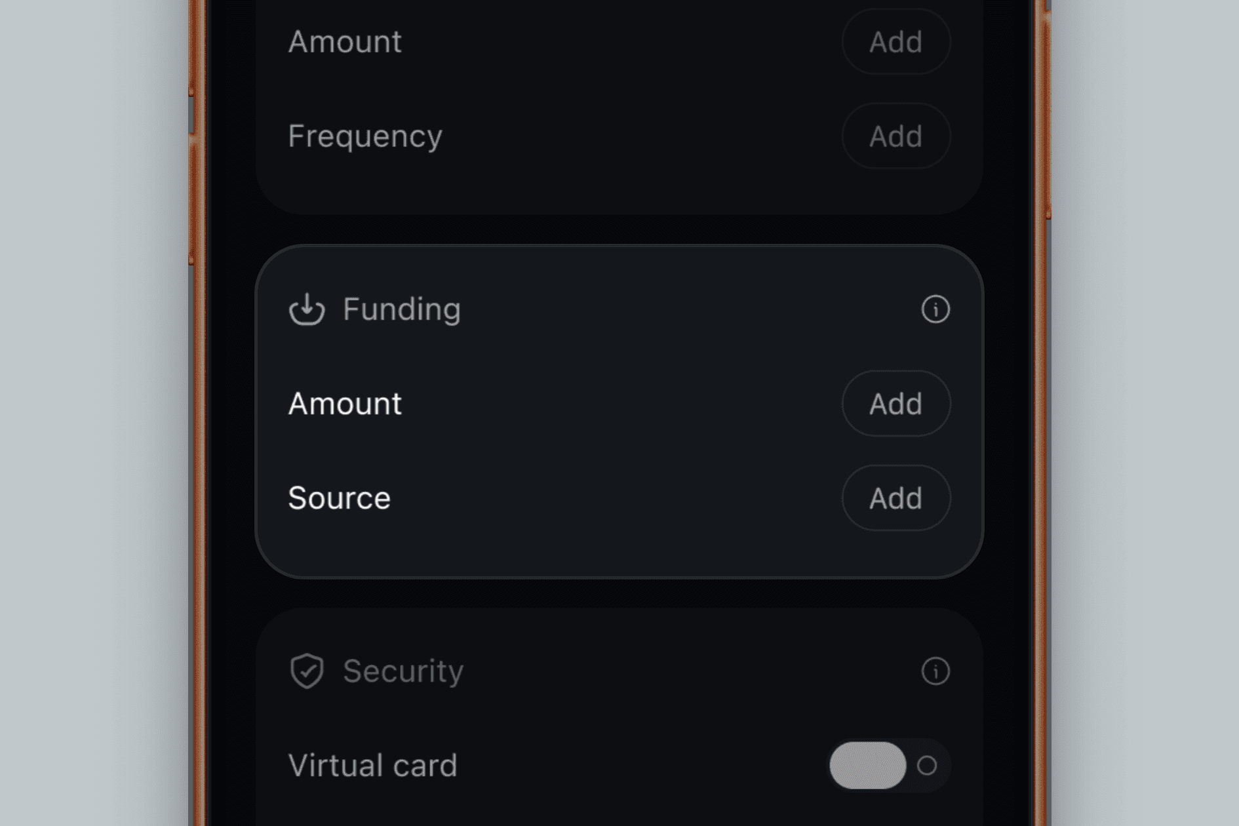Tap the topmost Amount label
Screen dimensions: 1239x826
point(345,41)
